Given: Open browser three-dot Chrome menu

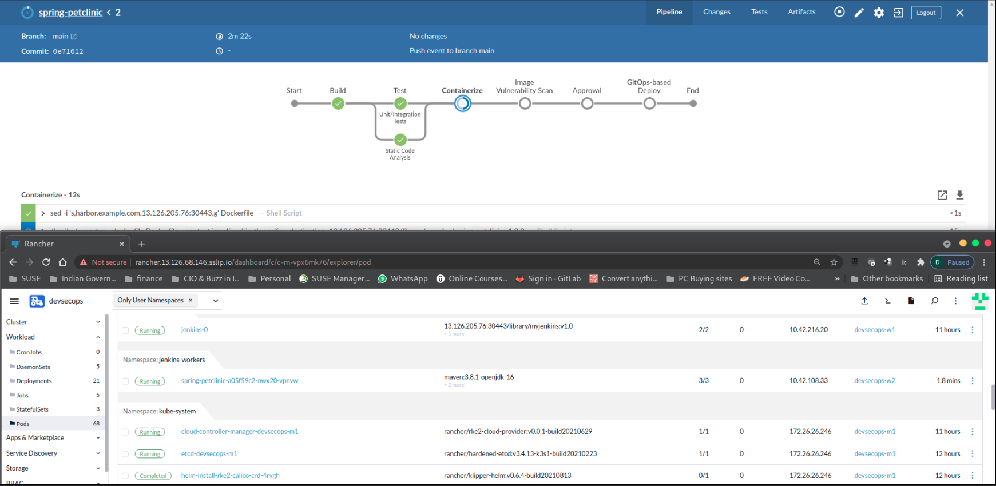Looking at the screenshot, I should [x=984, y=262].
